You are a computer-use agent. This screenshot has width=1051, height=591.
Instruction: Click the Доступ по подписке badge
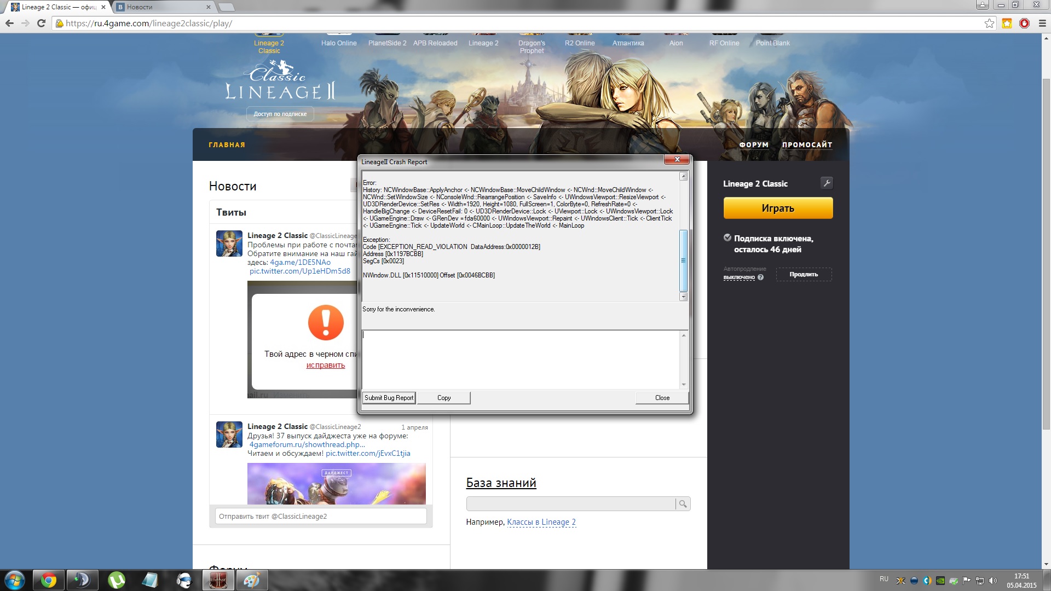[x=280, y=114]
